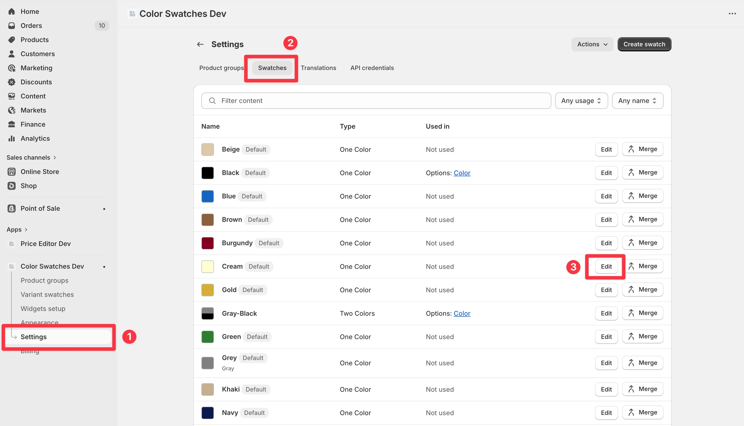Click the Color Swatches Dev app icon
744x426 pixels.
tap(12, 266)
